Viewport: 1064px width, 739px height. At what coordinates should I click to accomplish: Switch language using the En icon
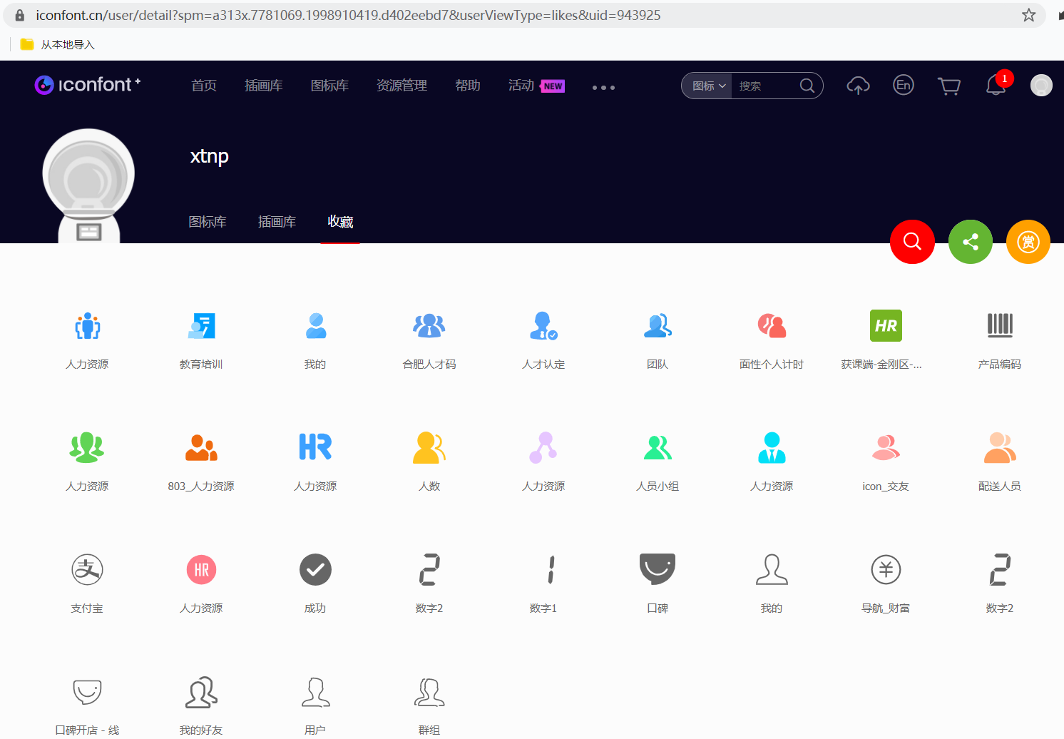[903, 85]
